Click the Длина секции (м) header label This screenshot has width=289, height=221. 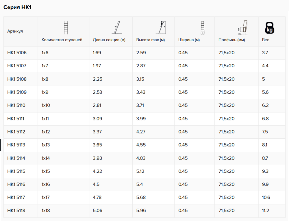(109, 40)
